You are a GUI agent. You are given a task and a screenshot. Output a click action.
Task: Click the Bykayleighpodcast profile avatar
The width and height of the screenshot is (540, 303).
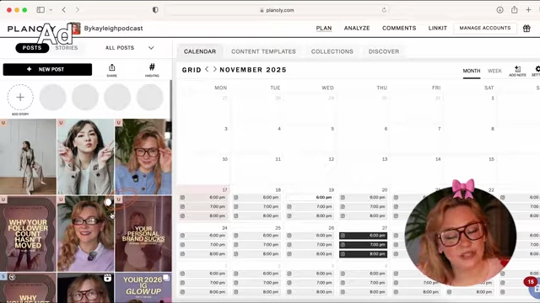75,29
